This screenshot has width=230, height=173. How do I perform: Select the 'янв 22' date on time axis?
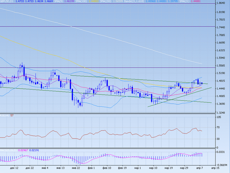(75, 167)
